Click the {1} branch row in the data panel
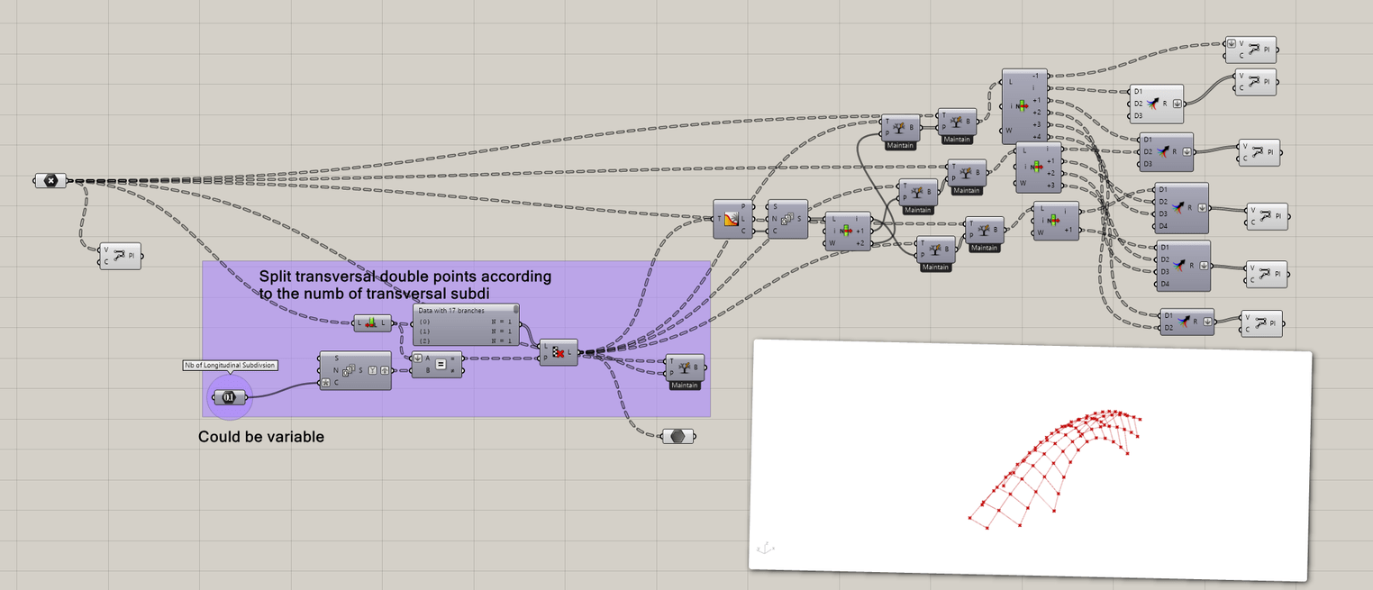 [466, 331]
